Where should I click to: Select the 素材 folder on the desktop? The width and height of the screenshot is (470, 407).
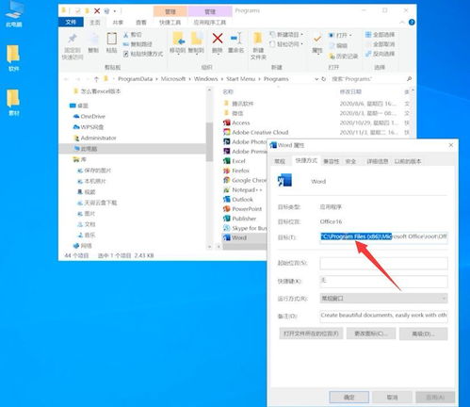(13, 103)
